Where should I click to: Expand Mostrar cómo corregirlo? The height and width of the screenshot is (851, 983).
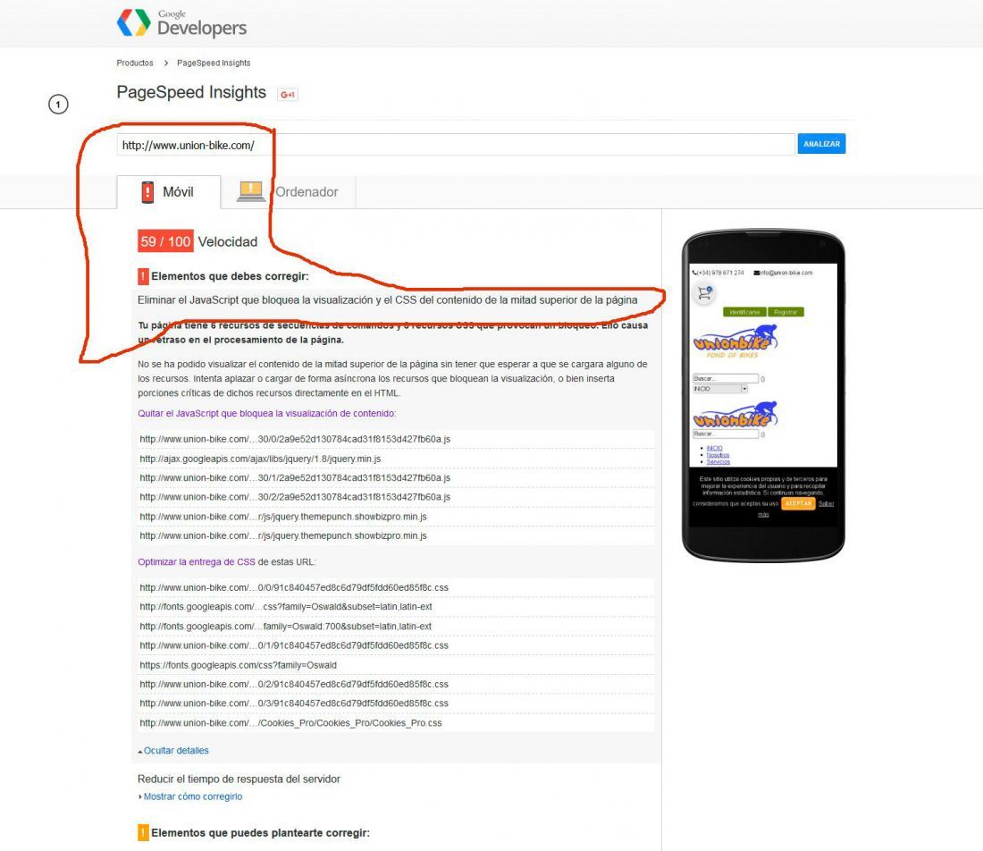click(190, 796)
